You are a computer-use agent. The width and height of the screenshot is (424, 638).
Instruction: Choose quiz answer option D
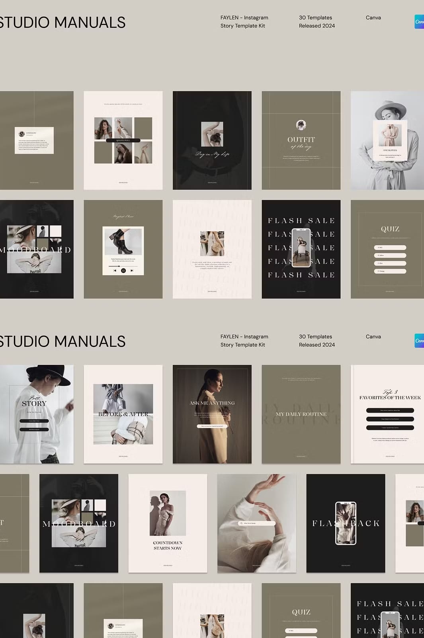coord(390,271)
